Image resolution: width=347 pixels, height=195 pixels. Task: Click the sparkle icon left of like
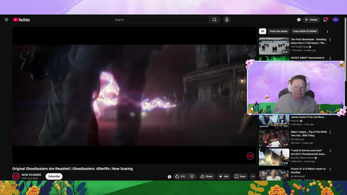coord(169,177)
